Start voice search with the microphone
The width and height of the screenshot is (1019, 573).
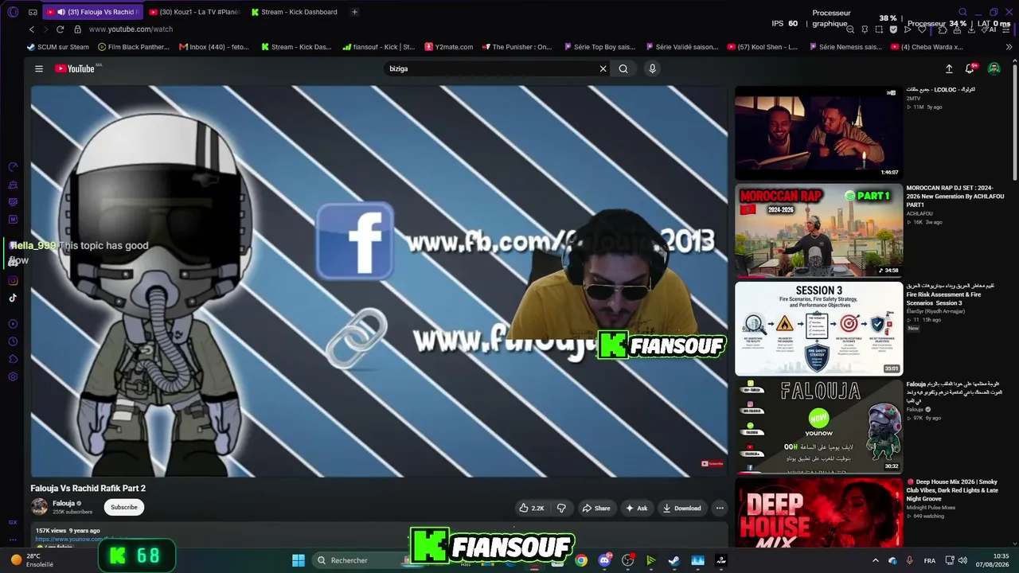652,68
